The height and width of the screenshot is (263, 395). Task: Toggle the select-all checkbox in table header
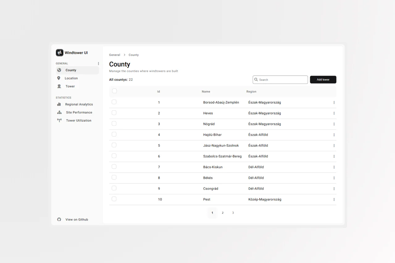tap(114, 91)
